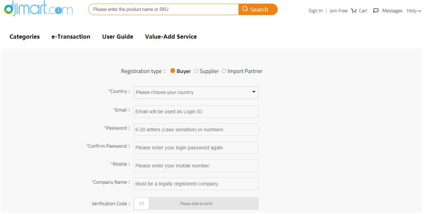Click the djimart.com logo
The width and height of the screenshot is (427, 214).
(x=38, y=8)
